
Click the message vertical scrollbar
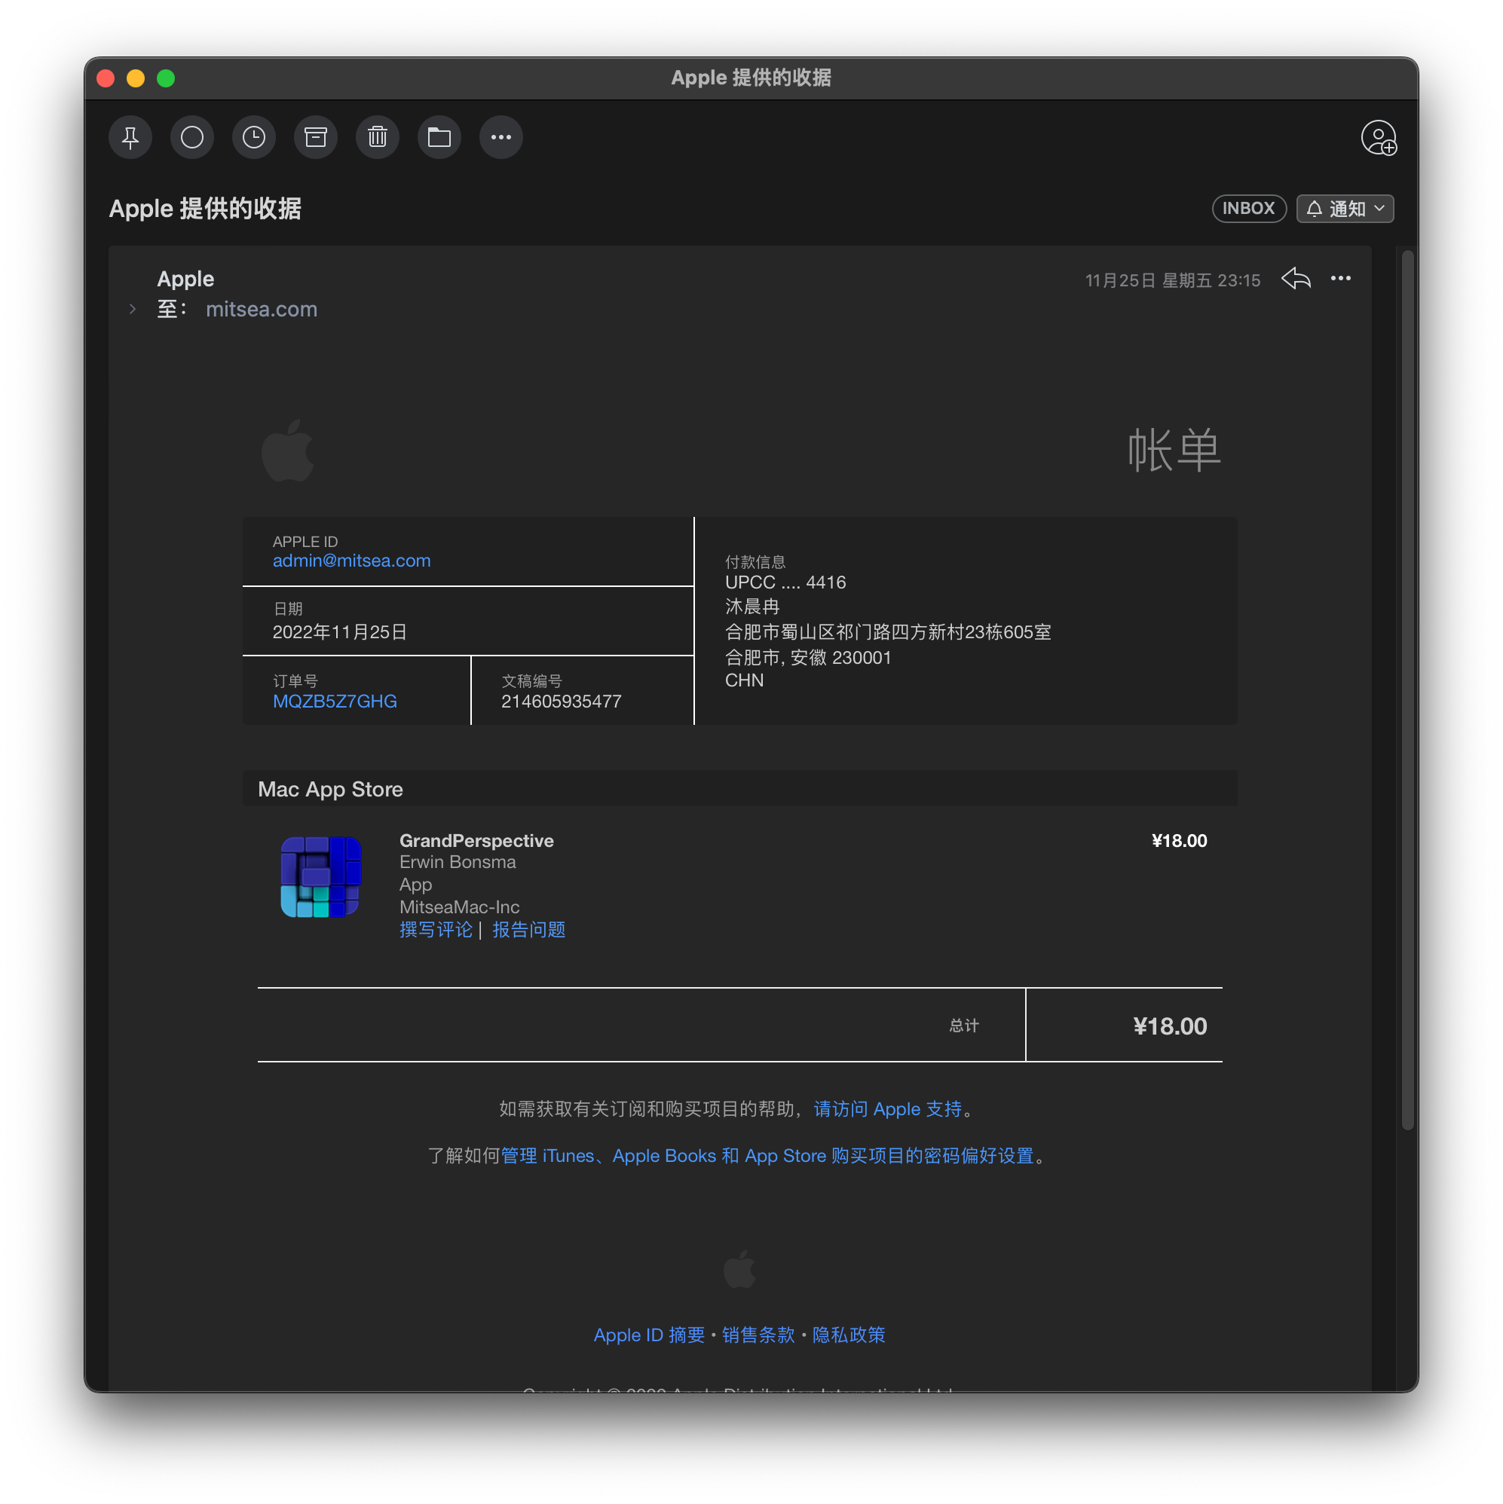tap(1407, 689)
